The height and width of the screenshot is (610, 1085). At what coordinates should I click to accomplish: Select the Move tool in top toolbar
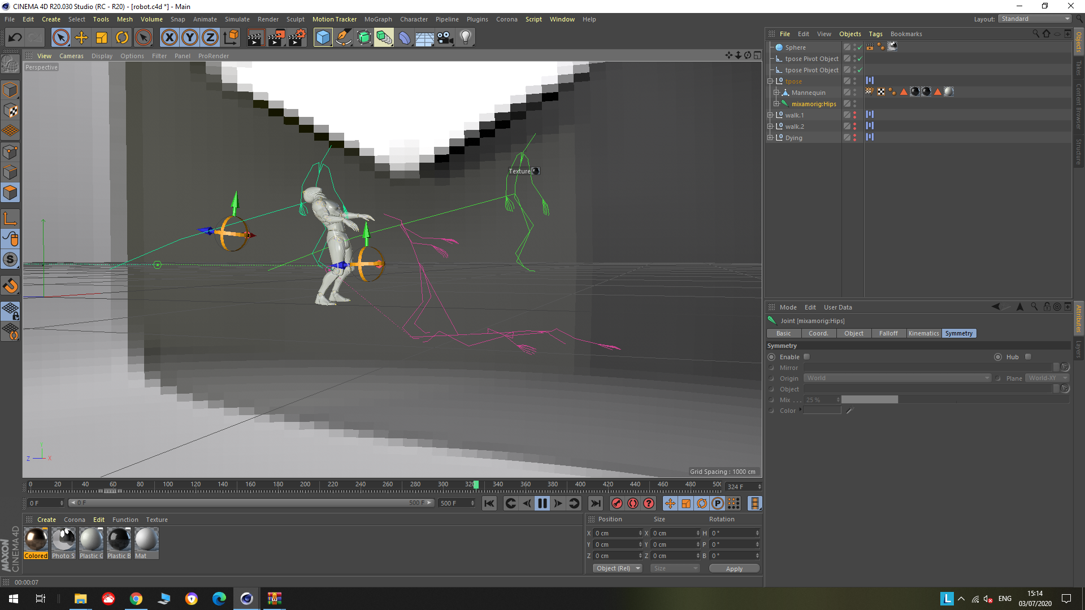pos(81,38)
